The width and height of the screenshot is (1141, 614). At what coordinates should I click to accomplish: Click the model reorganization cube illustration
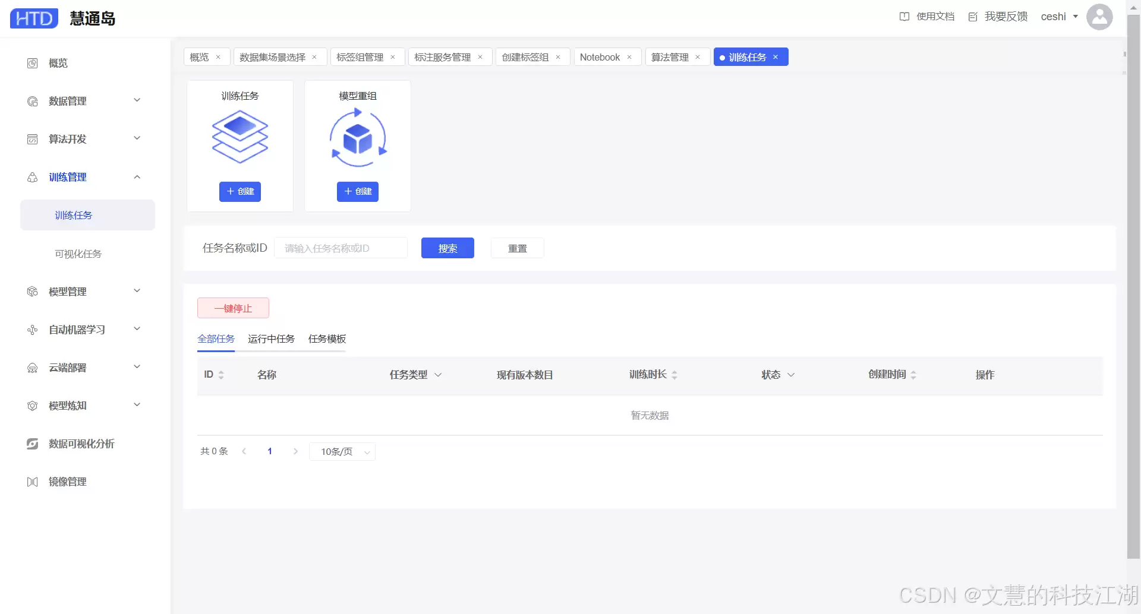coord(358,138)
